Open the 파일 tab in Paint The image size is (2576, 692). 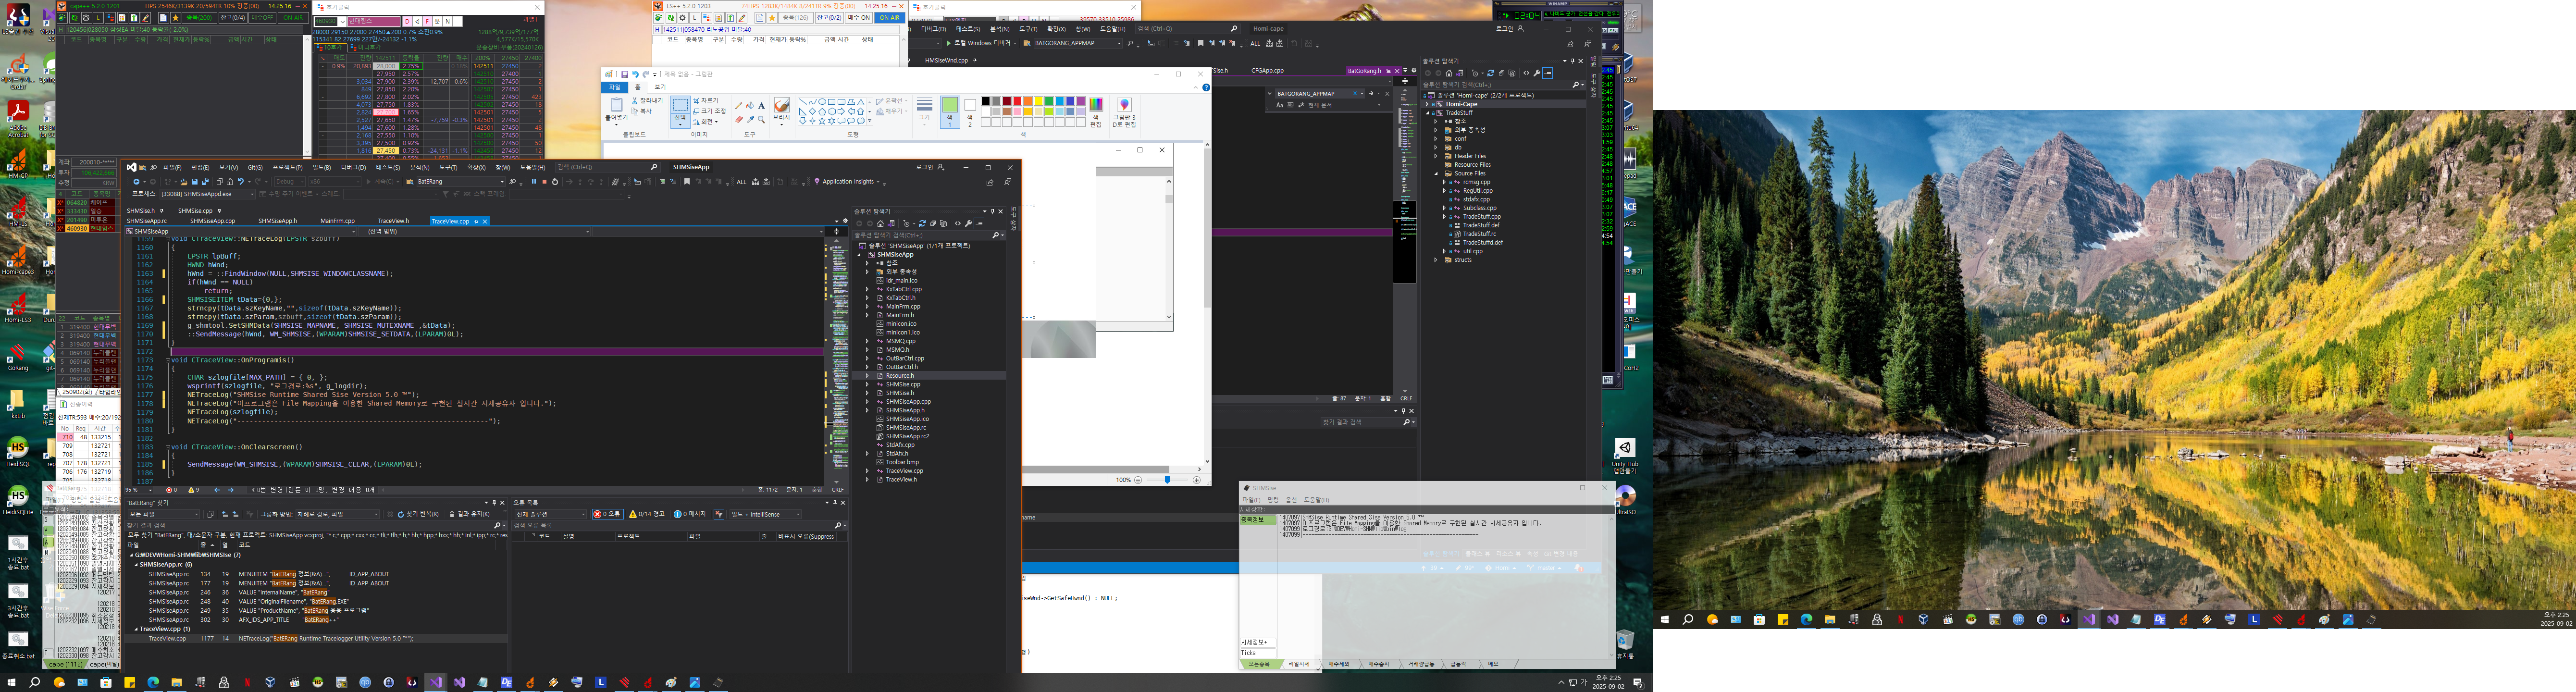click(615, 87)
